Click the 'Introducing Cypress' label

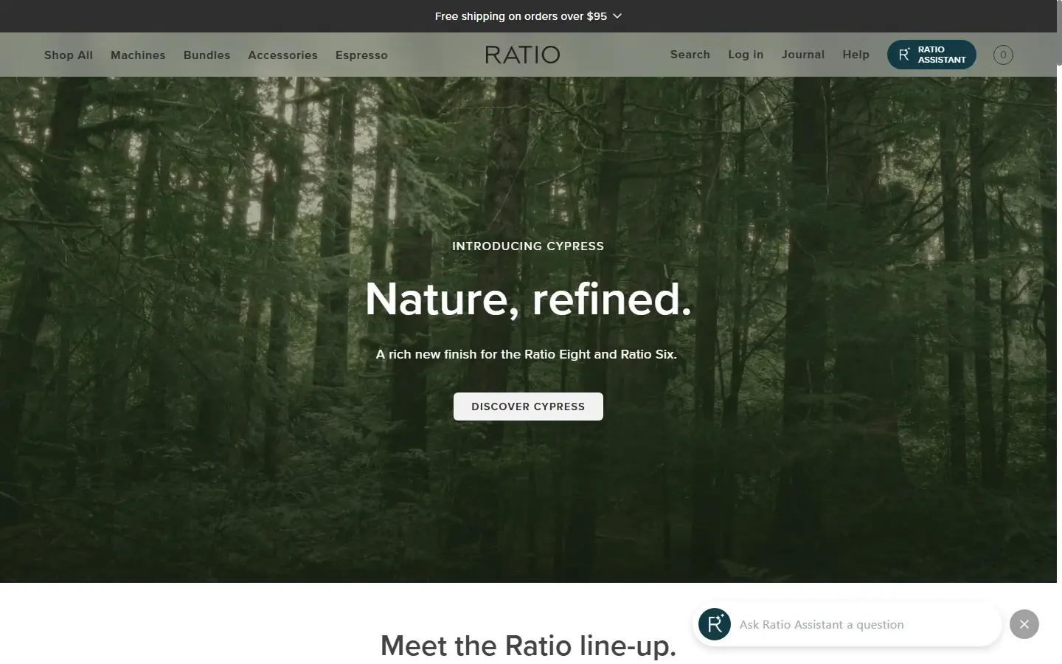(528, 246)
